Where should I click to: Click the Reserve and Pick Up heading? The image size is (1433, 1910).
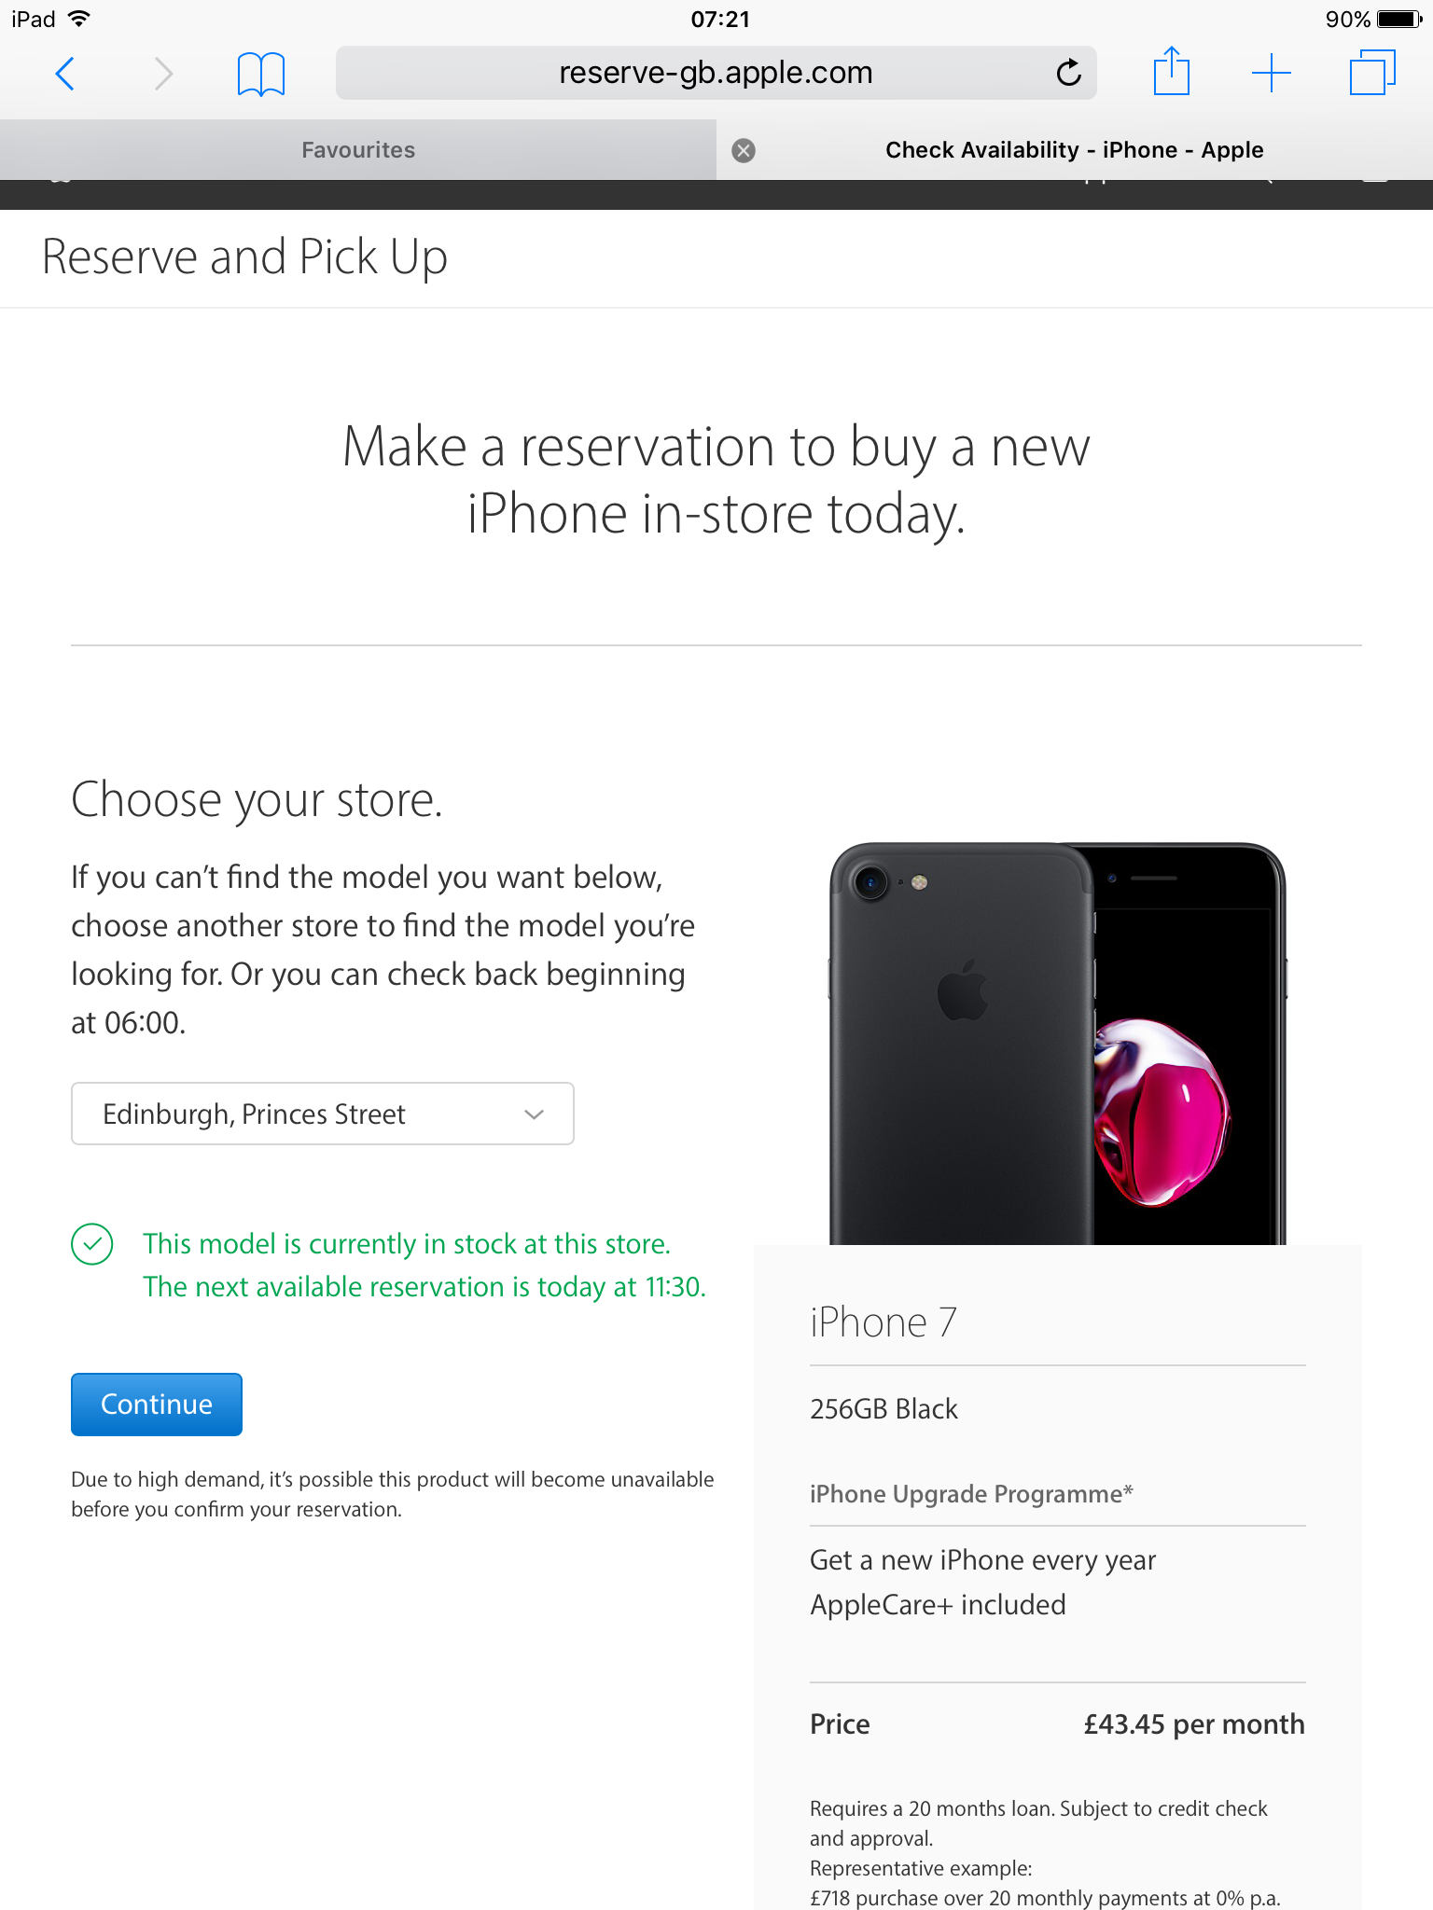click(244, 256)
